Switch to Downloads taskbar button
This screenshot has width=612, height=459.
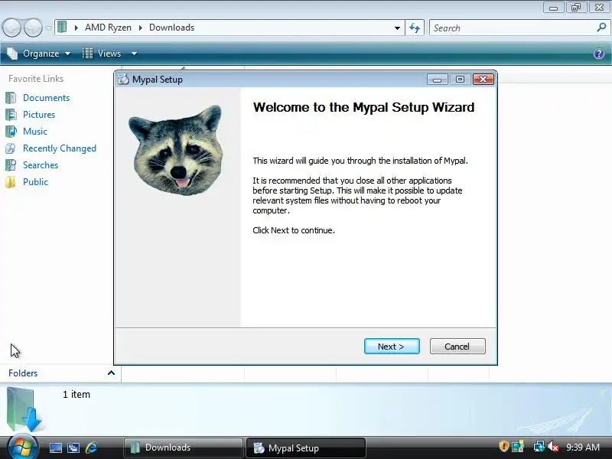tap(183, 448)
